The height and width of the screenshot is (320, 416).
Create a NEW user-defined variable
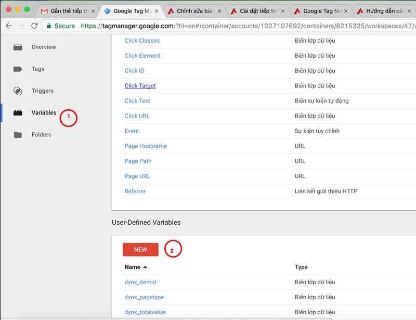click(x=140, y=250)
